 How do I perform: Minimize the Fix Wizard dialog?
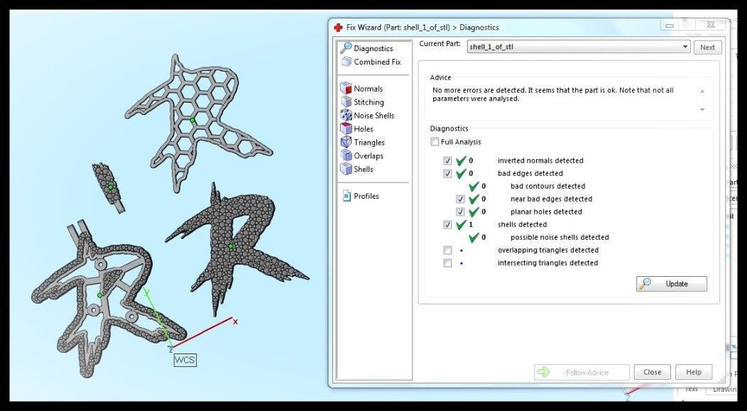[670, 26]
